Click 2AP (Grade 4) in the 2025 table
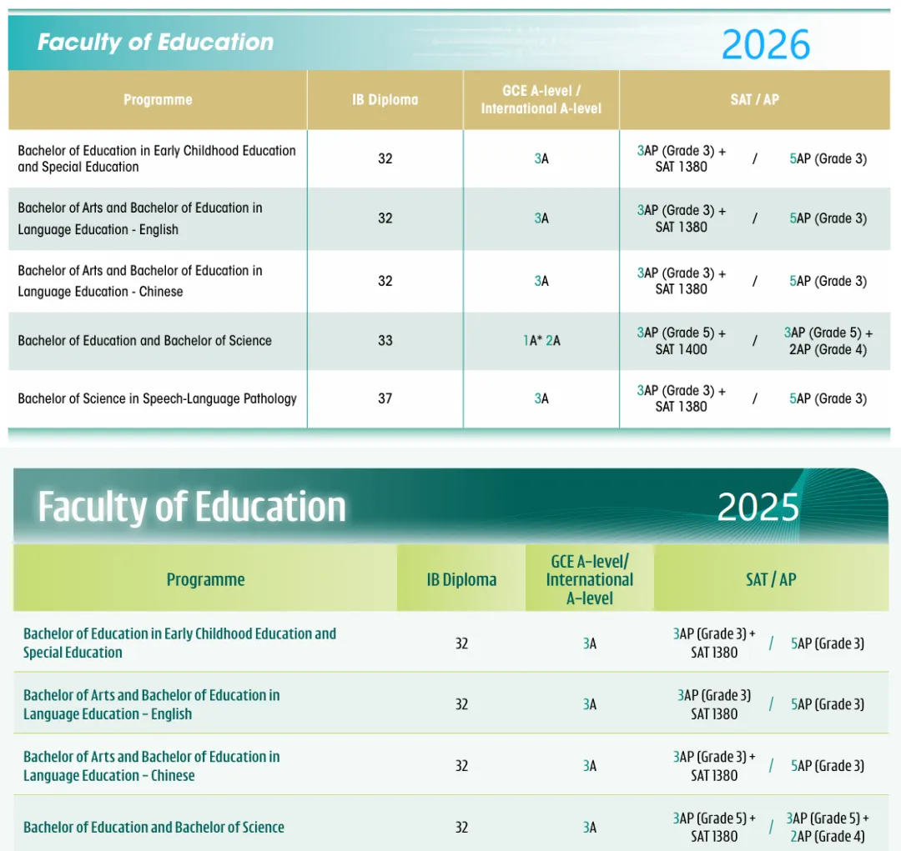Viewport: 901px width, 851px height. [x=828, y=836]
